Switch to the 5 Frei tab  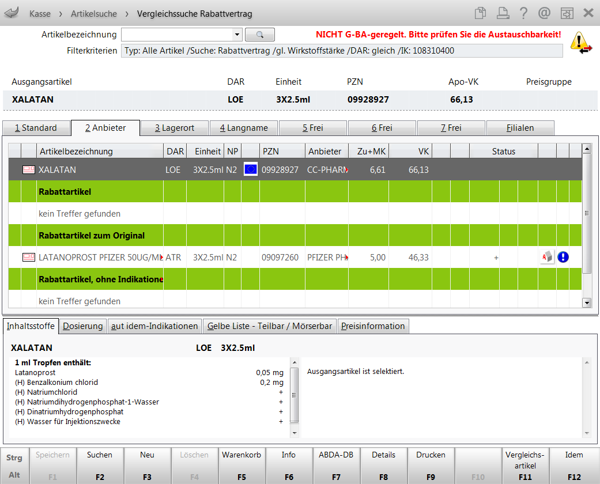point(313,128)
